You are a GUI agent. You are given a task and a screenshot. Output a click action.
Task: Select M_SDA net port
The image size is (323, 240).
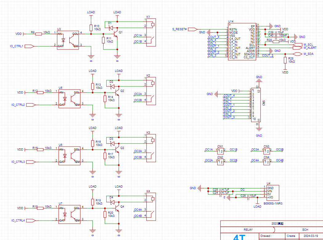click(297, 54)
